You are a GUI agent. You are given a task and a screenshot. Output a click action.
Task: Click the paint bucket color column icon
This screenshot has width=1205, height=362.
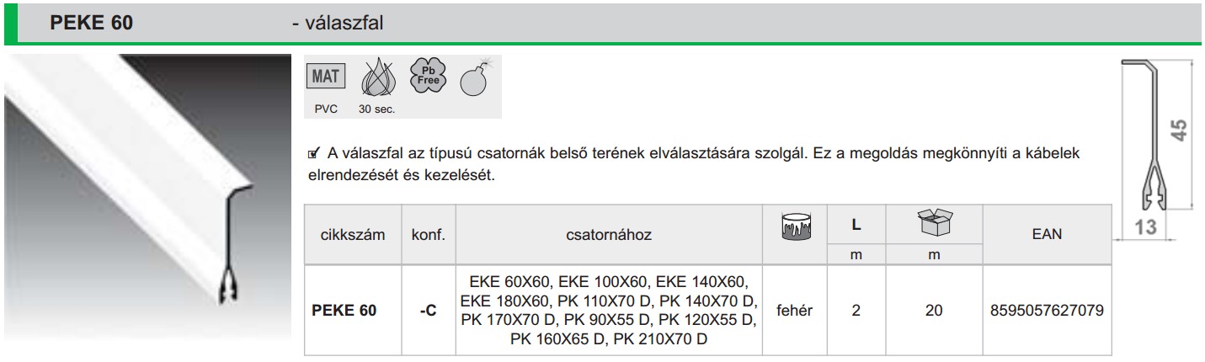(795, 226)
